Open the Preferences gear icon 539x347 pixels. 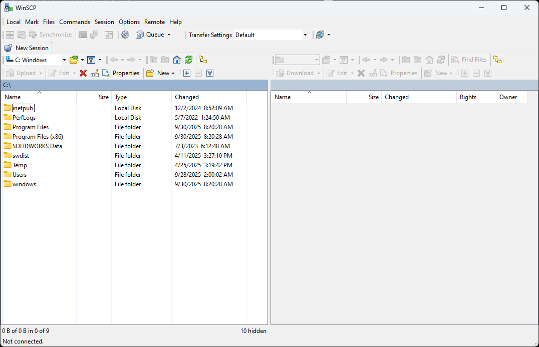125,35
